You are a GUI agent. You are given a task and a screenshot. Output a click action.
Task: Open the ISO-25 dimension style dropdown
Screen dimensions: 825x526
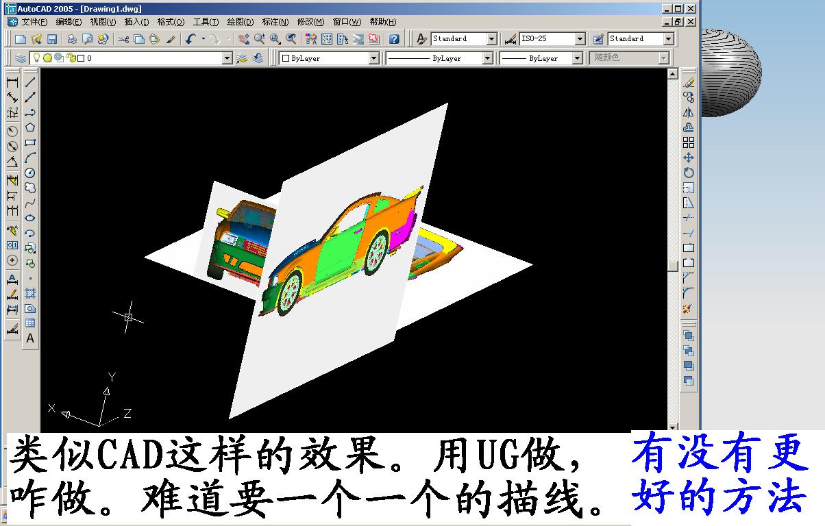tap(580, 39)
